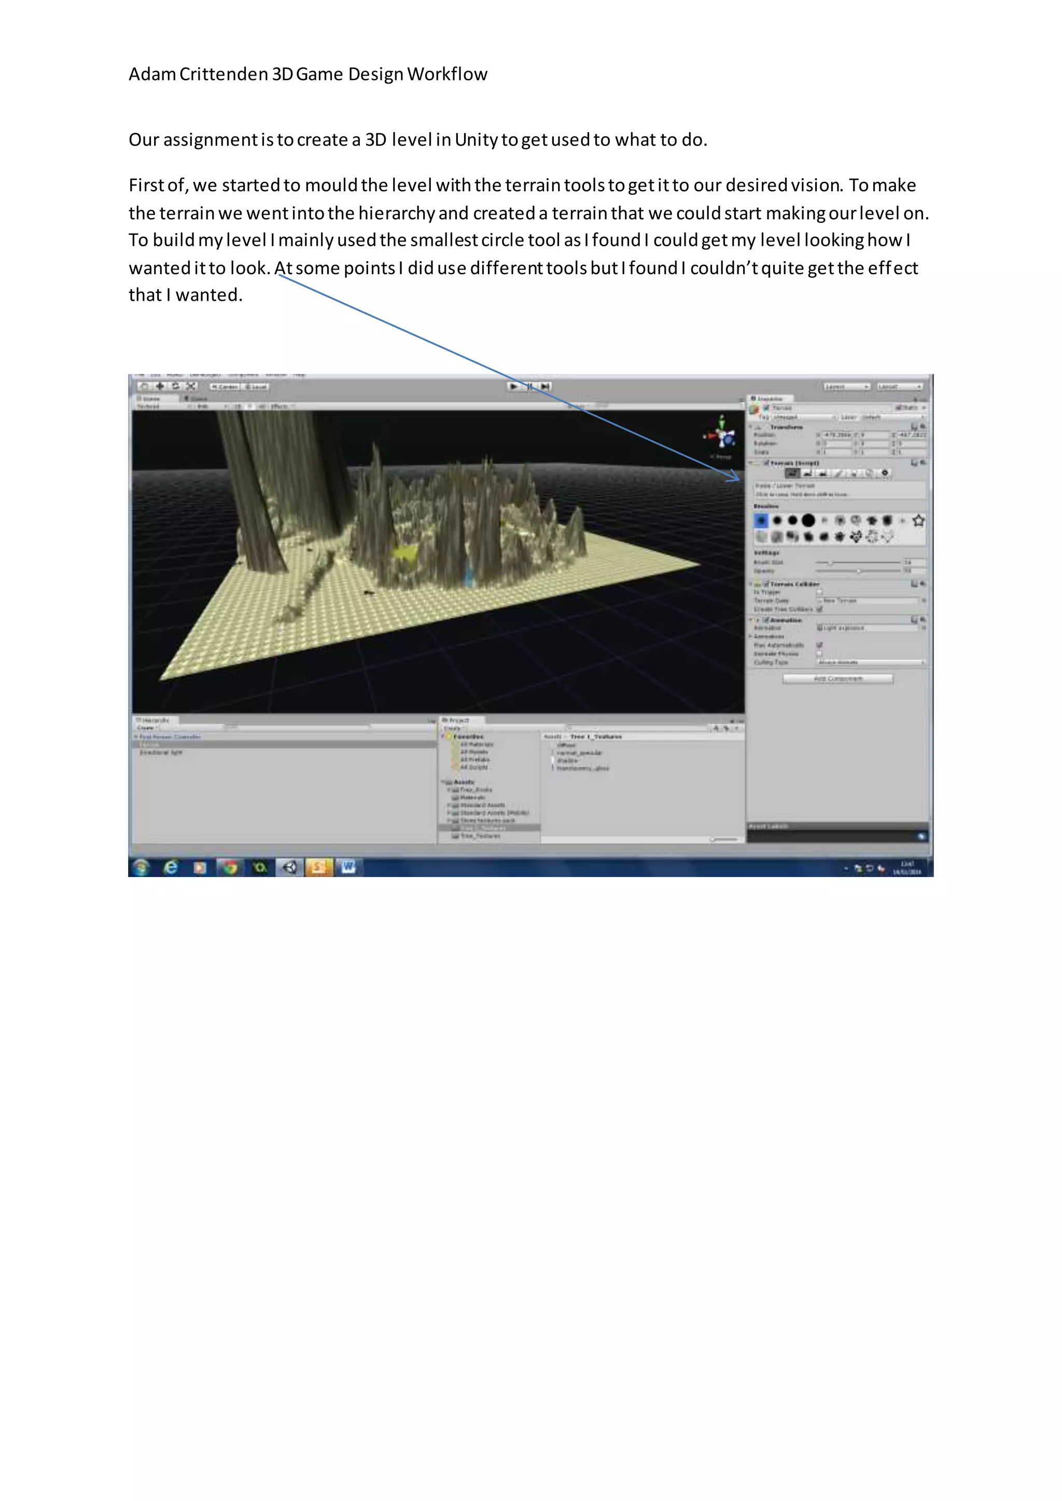
Task: Toggle the Create Tree Colliders checkbox
Action: [x=819, y=608]
